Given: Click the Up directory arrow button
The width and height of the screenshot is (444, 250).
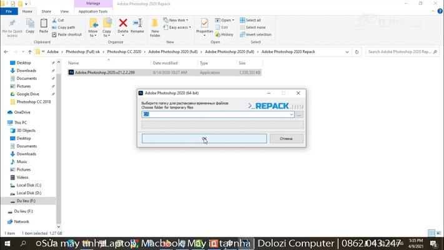Looking at the screenshot, I should [29, 52].
